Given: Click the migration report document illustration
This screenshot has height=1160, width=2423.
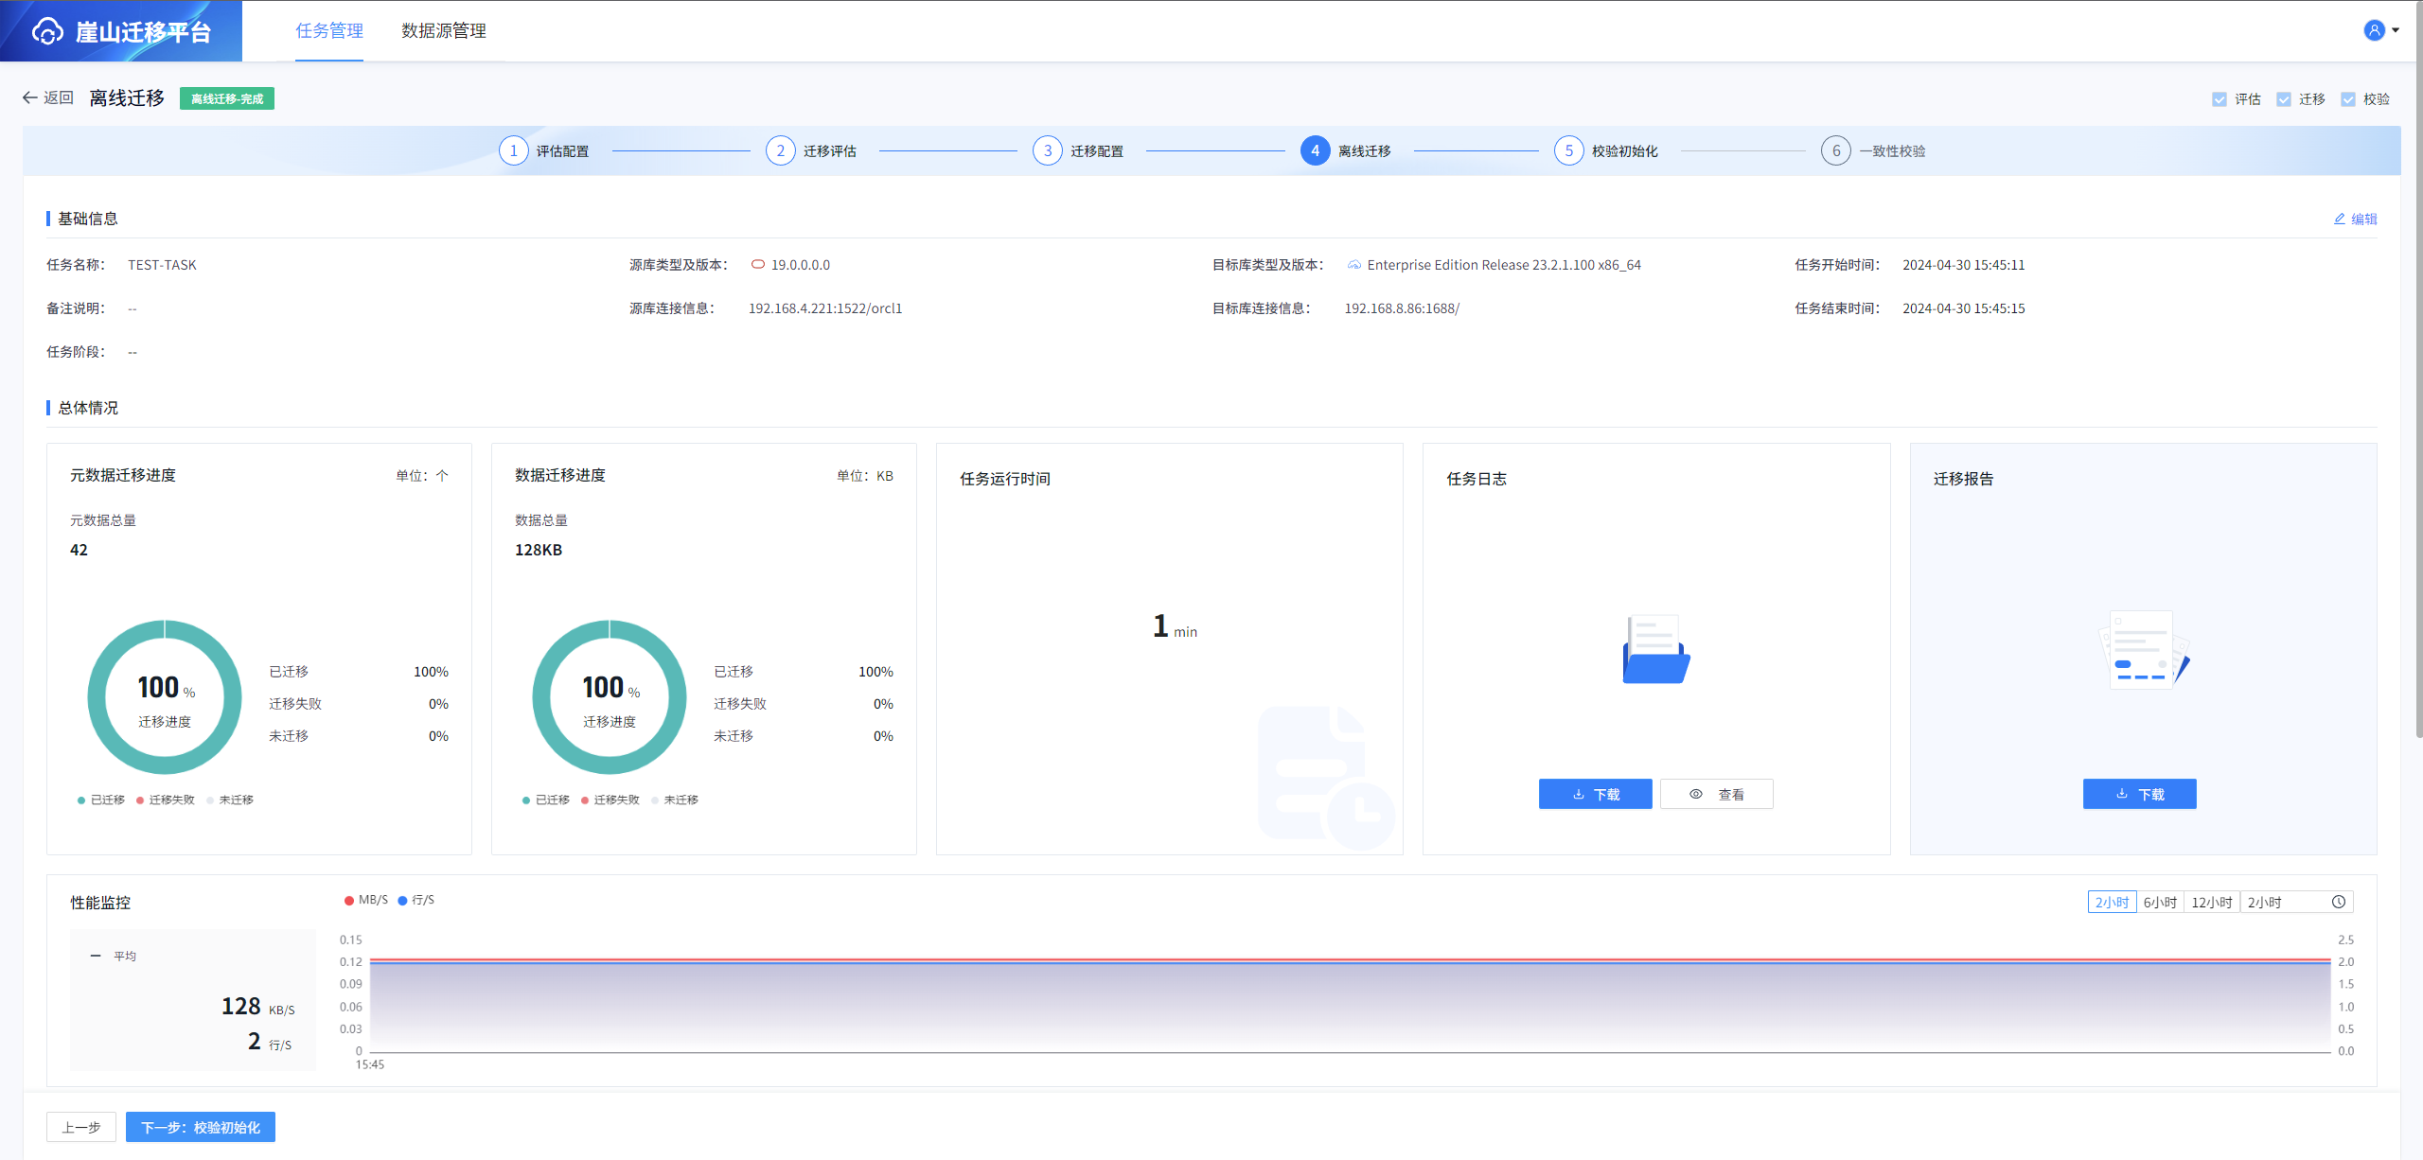Looking at the screenshot, I should [x=2143, y=650].
